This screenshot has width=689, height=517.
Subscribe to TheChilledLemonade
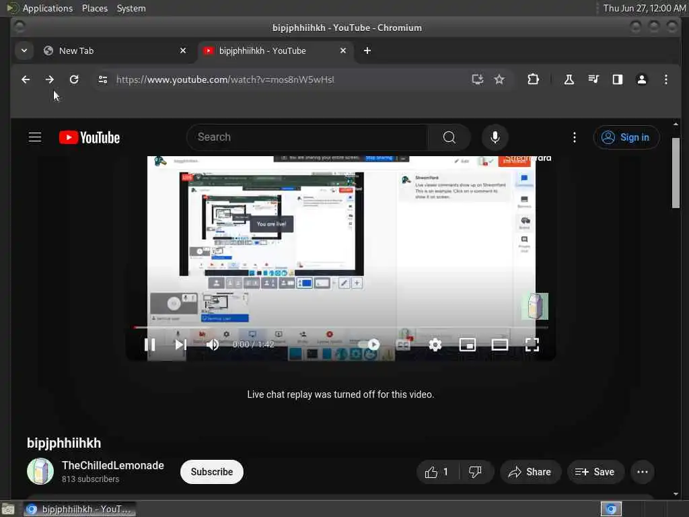(212, 472)
